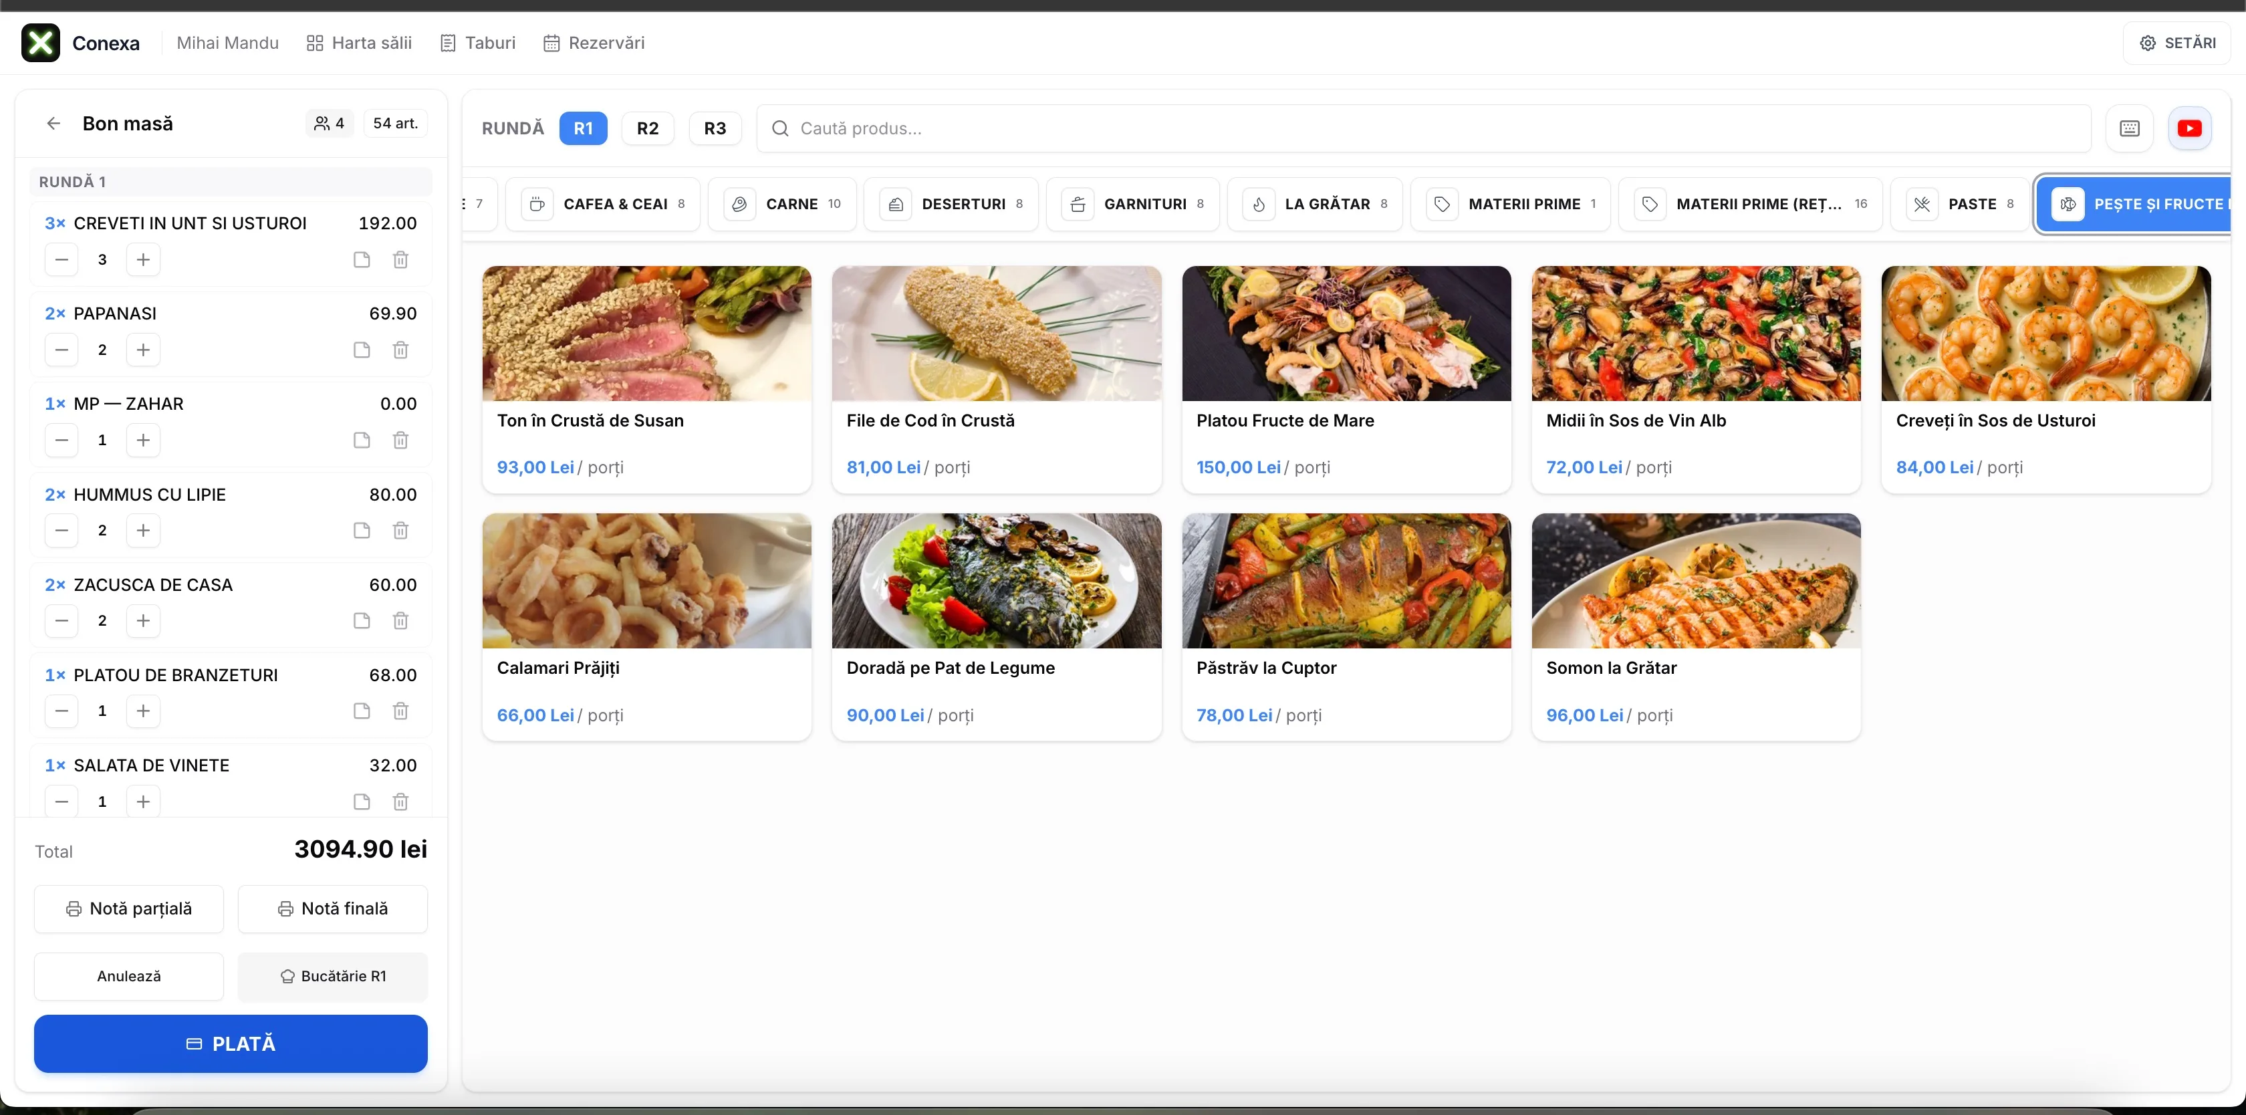Open the CARNE category
Screen dimensions: 2246x1115
[x=783, y=204]
